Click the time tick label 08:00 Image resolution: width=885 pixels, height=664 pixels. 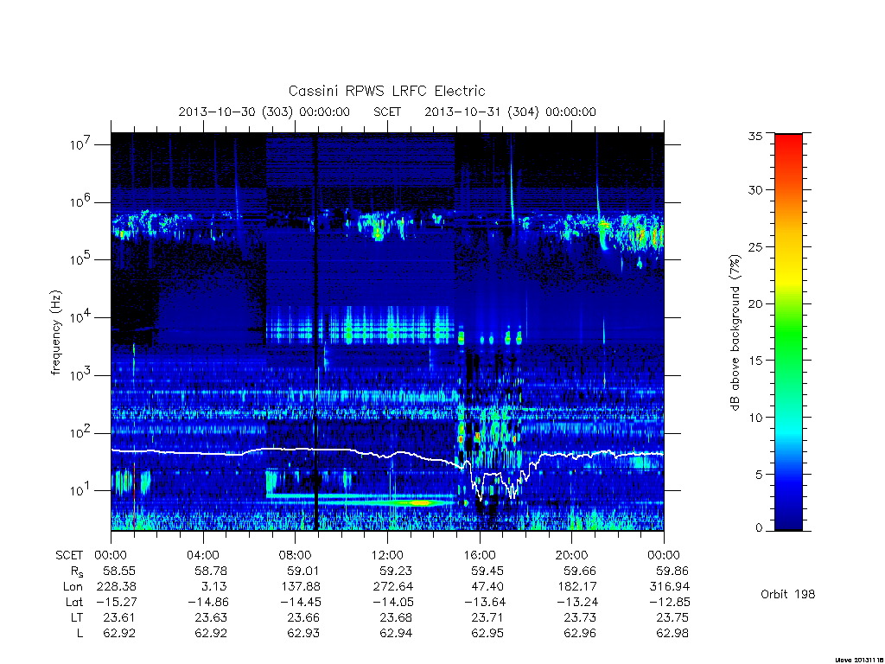tap(296, 555)
